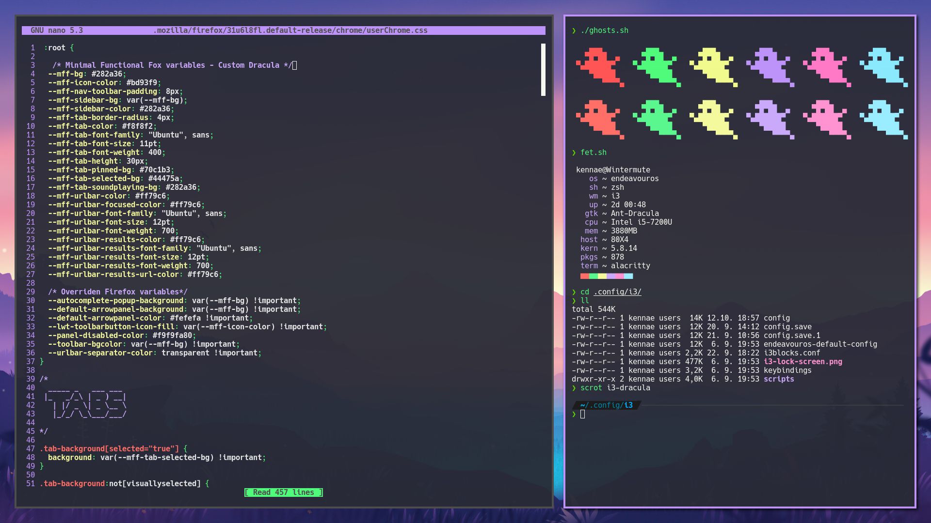
Task: Select the i3-lock-screen.png file entry
Action: point(803,361)
